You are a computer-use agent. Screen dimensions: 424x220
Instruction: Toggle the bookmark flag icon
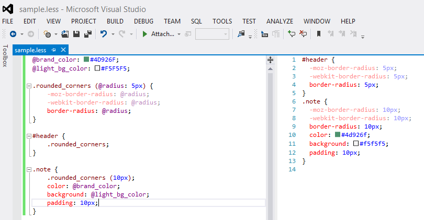318,34
